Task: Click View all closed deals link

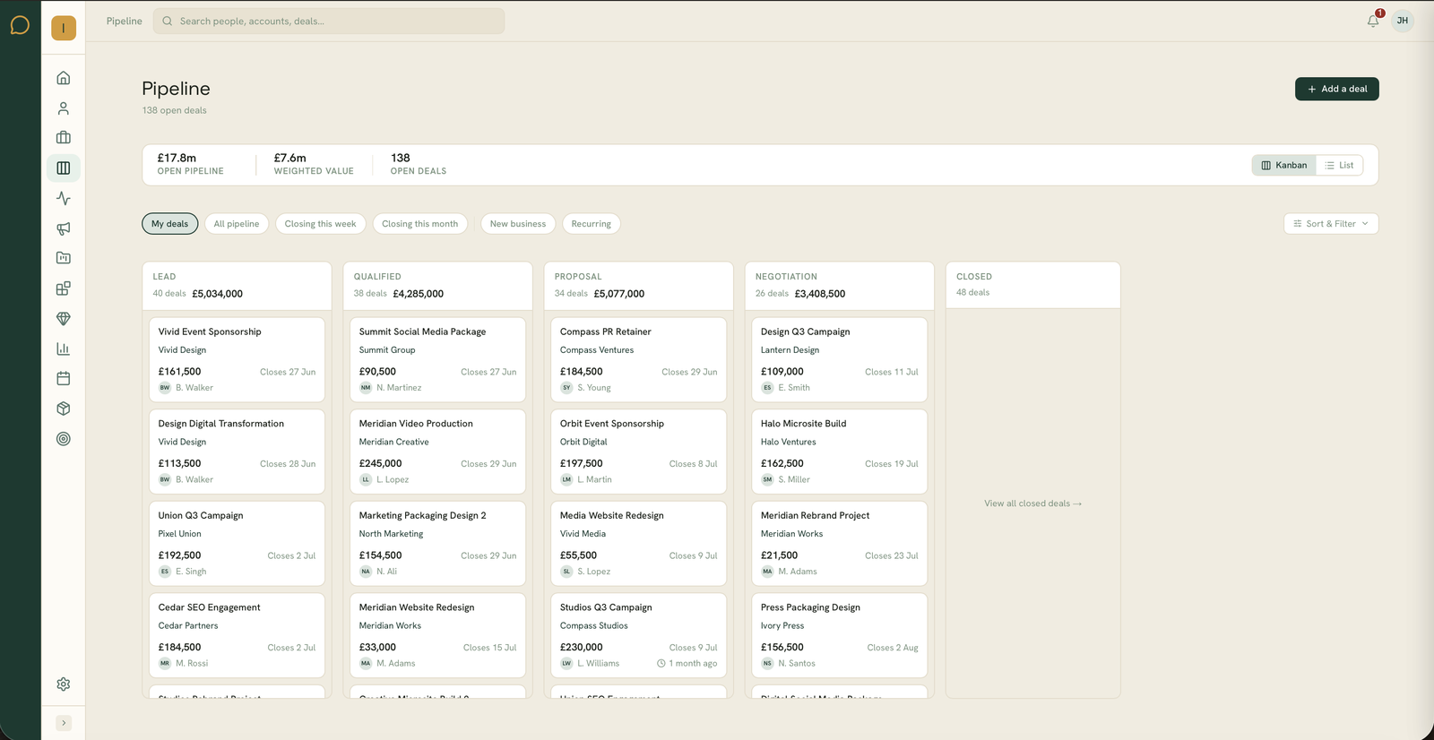Action: click(1033, 503)
